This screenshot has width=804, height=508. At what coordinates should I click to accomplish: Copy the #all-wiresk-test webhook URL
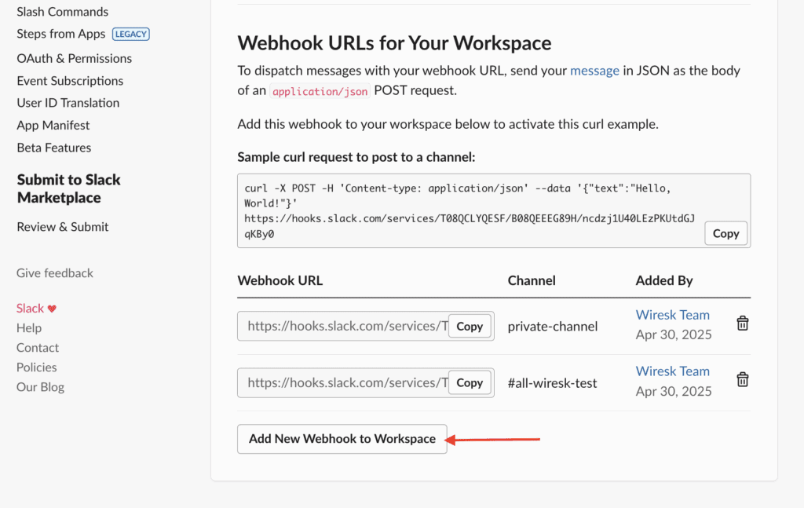tap(470, 383)
